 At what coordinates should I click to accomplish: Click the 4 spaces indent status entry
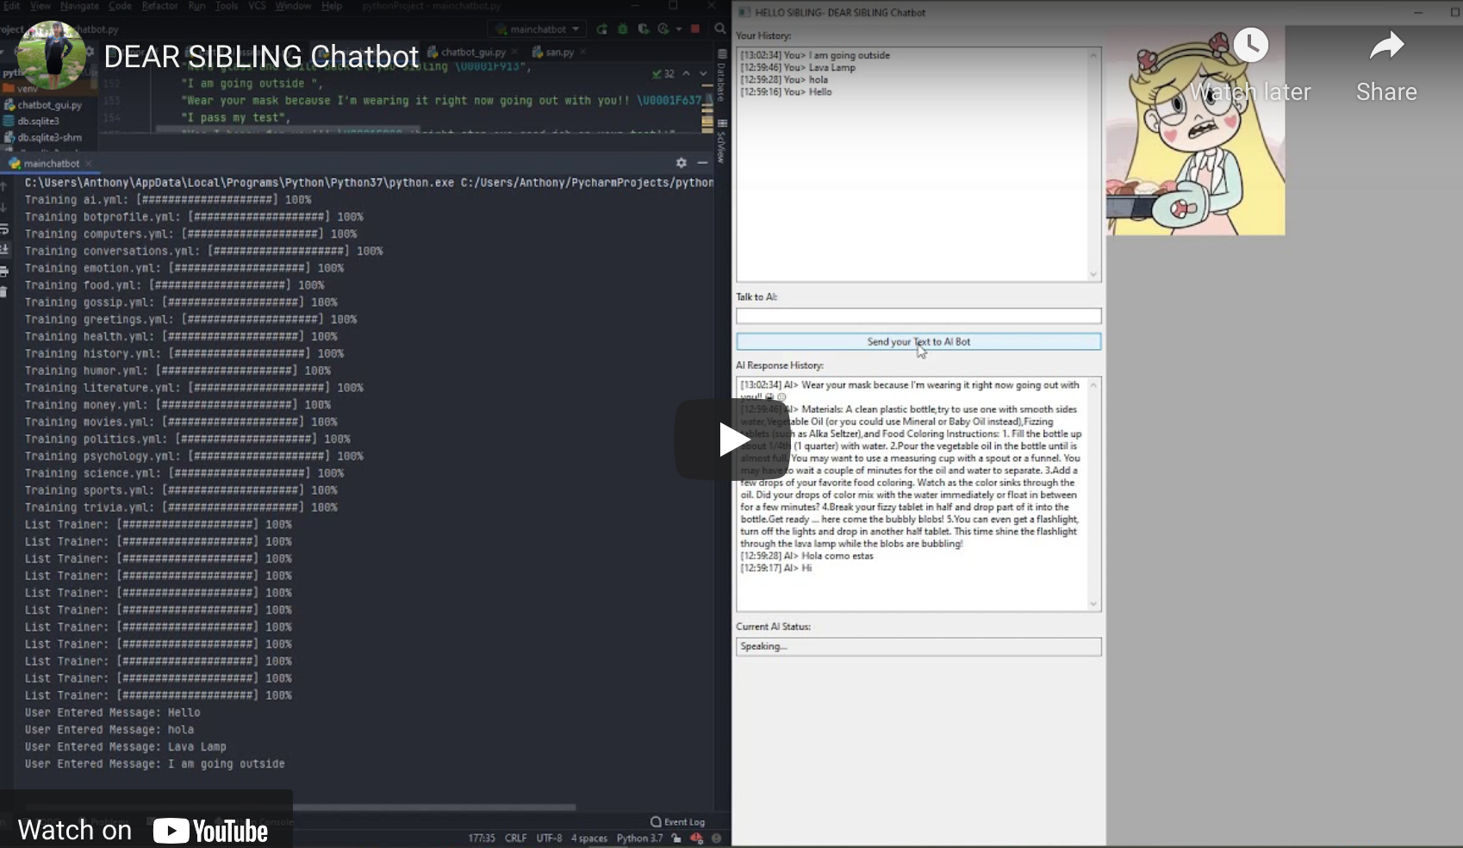(589, 839)
